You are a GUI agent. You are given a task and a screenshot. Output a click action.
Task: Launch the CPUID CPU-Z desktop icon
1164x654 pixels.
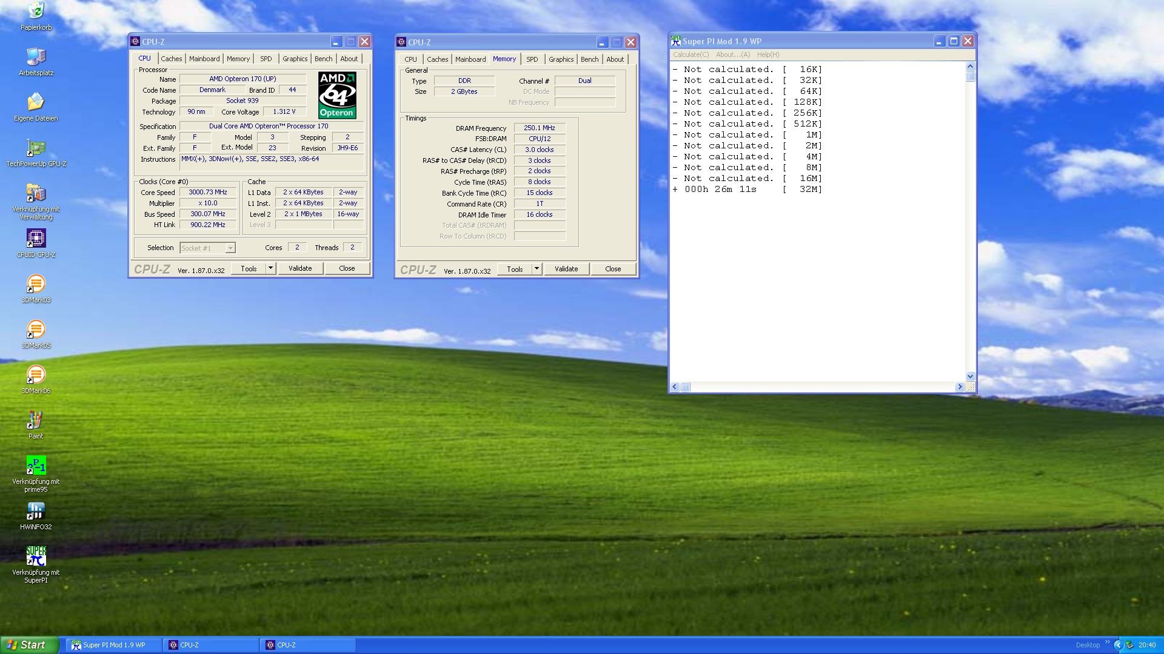pos(36,238)
